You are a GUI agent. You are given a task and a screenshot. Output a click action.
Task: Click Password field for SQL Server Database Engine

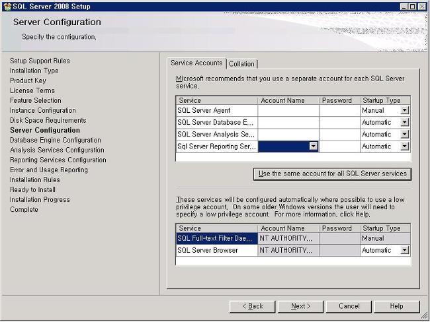[339, 122]
